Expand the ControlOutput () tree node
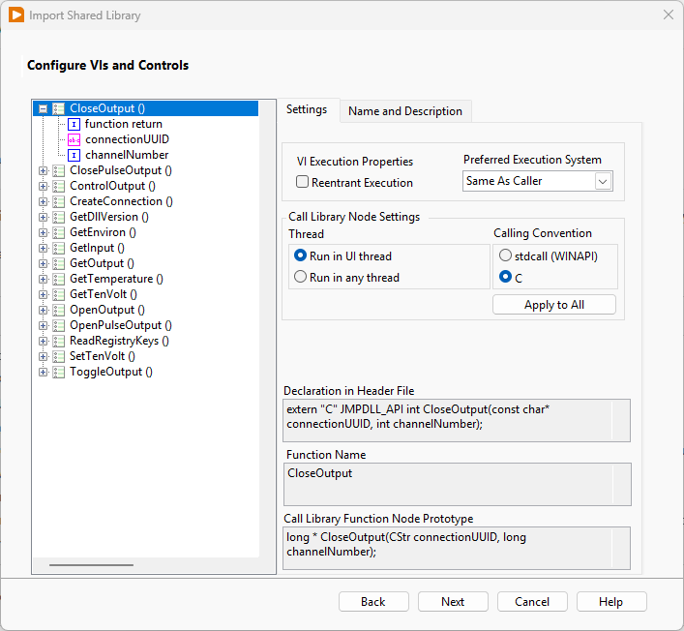The width and height of the screenshot is (684, 631). (x=43, y=186)
